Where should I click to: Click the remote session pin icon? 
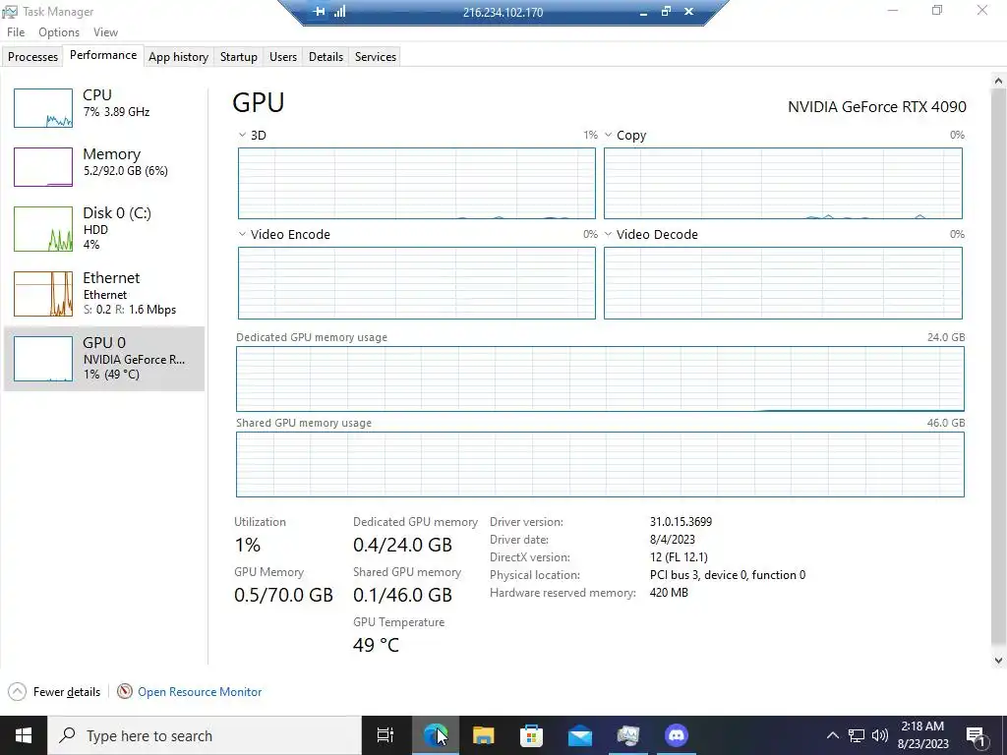319,12
